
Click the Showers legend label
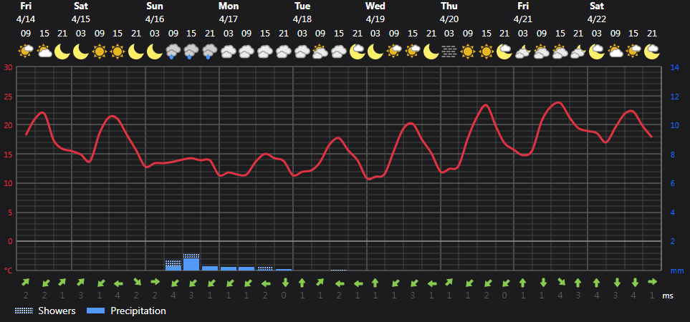[x=57, y=311]
